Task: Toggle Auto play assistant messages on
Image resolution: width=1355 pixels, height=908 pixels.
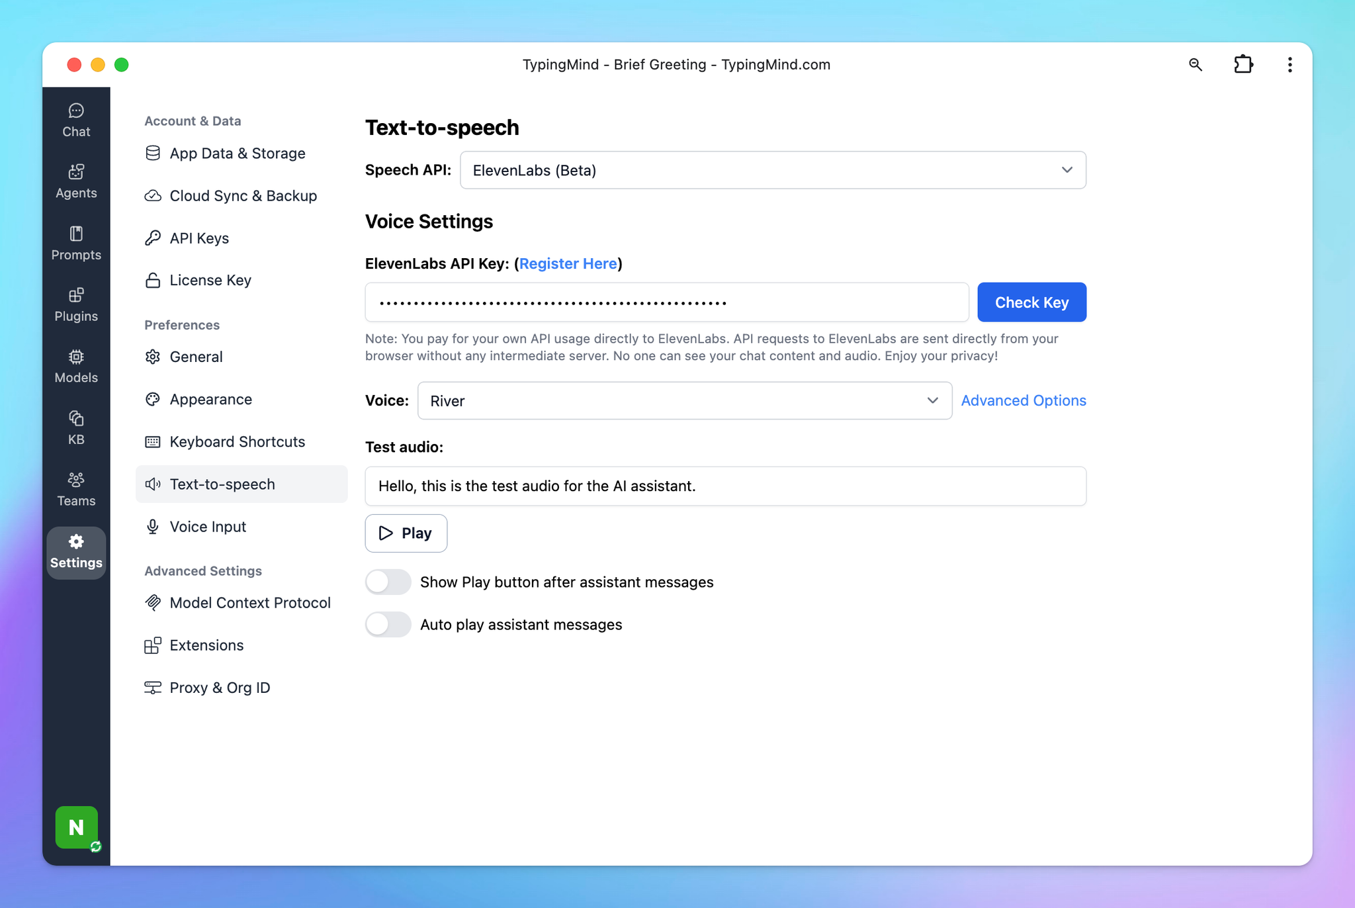Action: 388,624
